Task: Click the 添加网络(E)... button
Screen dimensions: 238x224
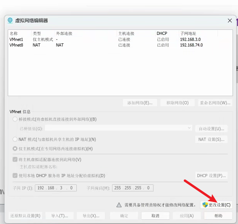Action: click(140, 103)
